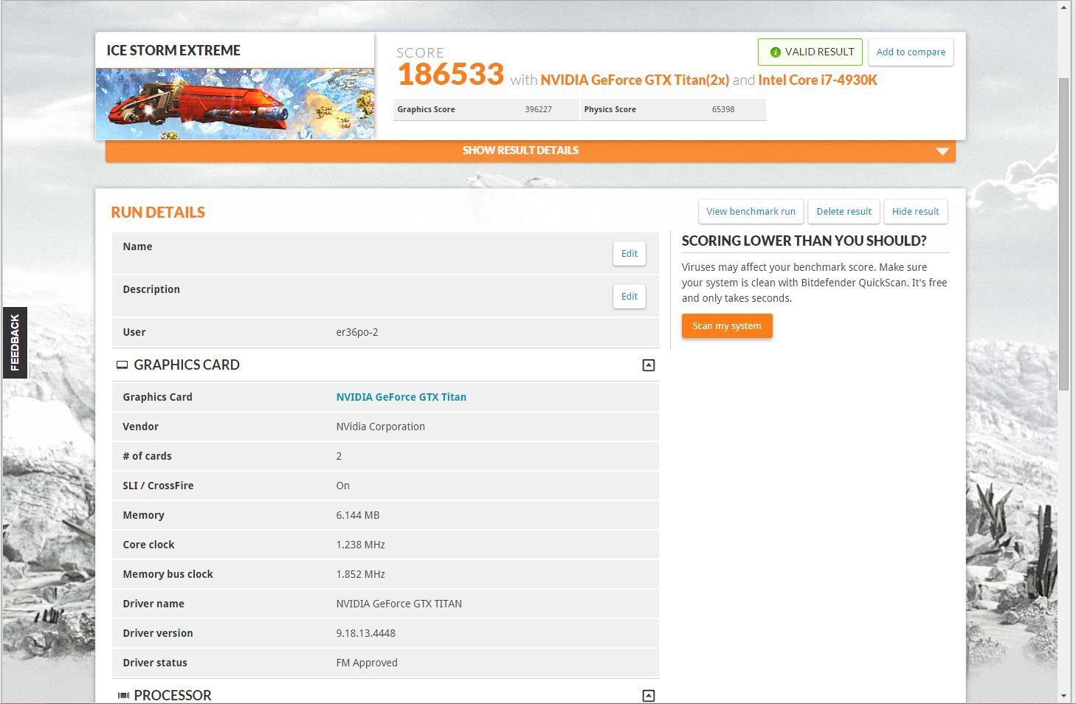Edit the run Name field
This screenshot has width=1076, height=704.
[x=630, y=254]
